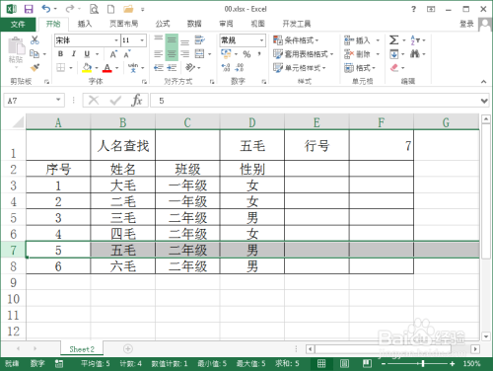493x371 pixels.
Task: Wrap text in the cell
Action: (199, 40)
